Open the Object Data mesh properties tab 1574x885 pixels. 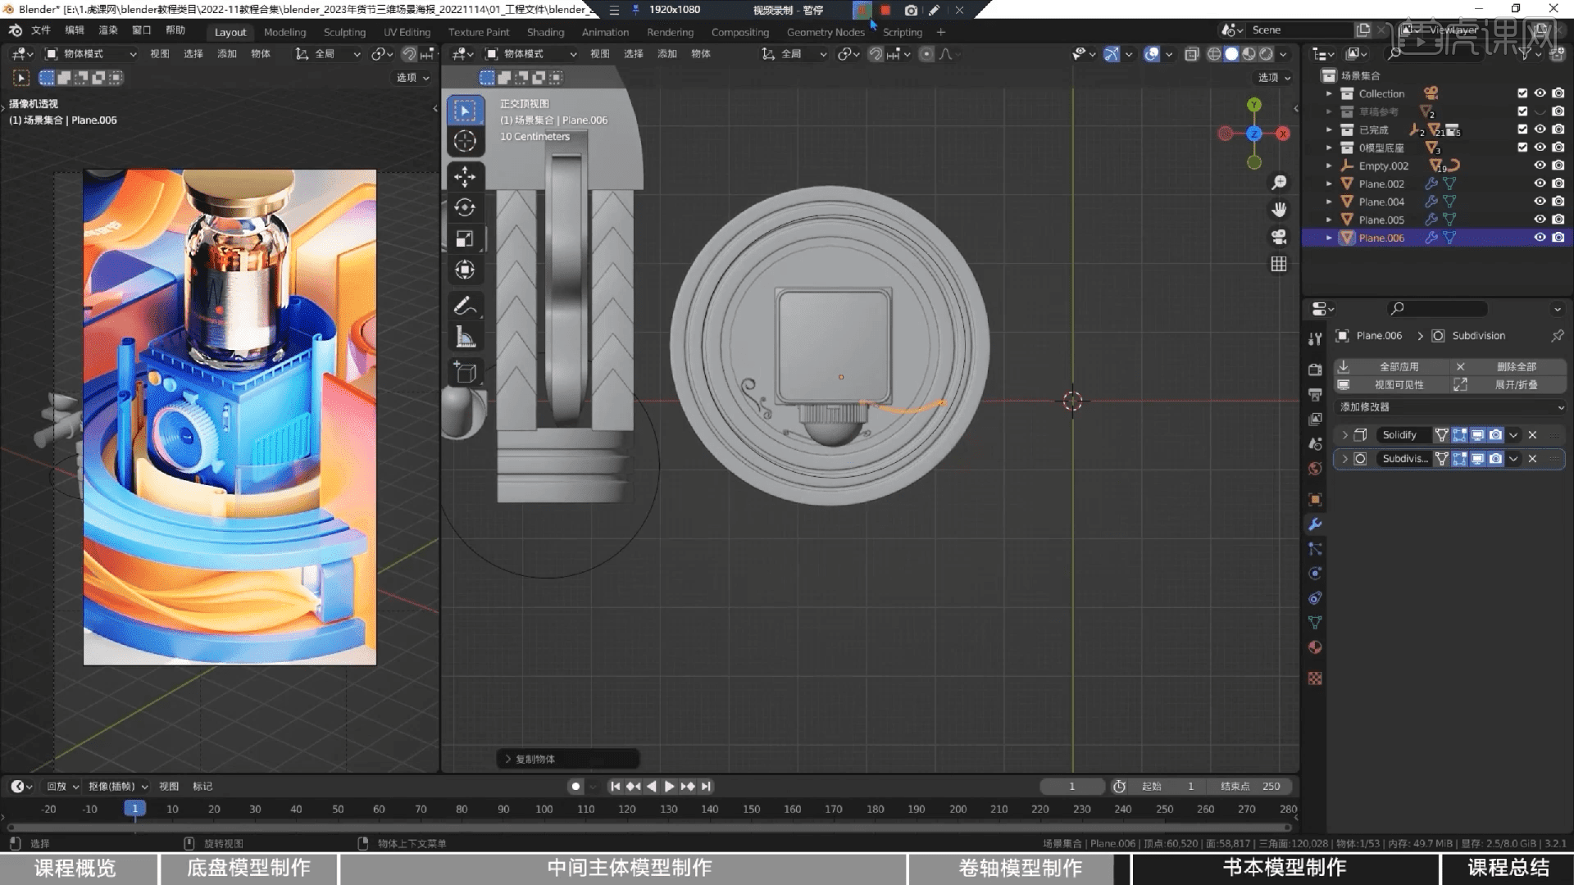tap(1315, 623)
